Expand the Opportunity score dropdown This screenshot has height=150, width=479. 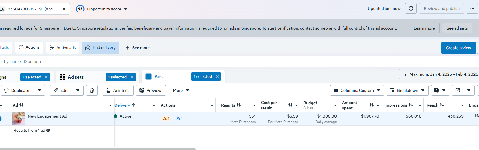(x=126, y=9)
